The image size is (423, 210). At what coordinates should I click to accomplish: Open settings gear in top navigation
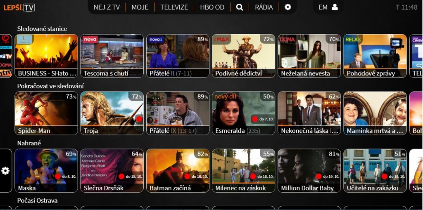(x=288, y=7)
